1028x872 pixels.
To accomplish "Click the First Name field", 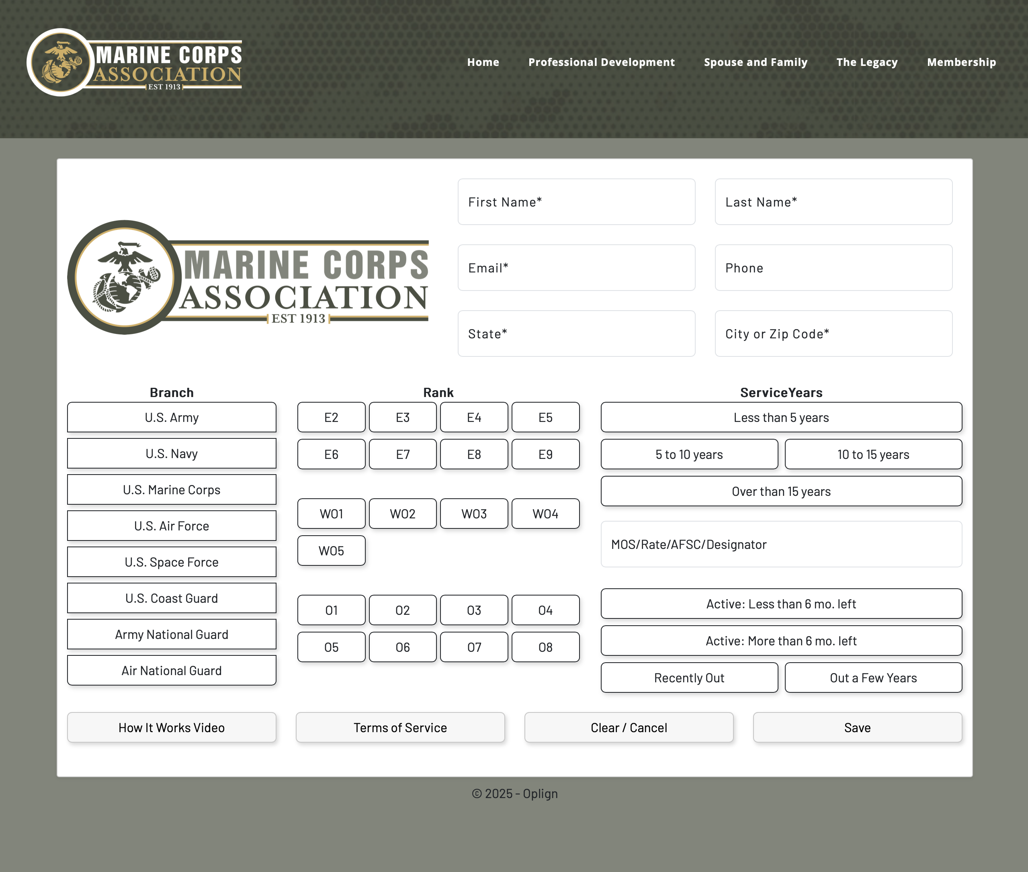I will pyautogui.click(x=576, y=202).
